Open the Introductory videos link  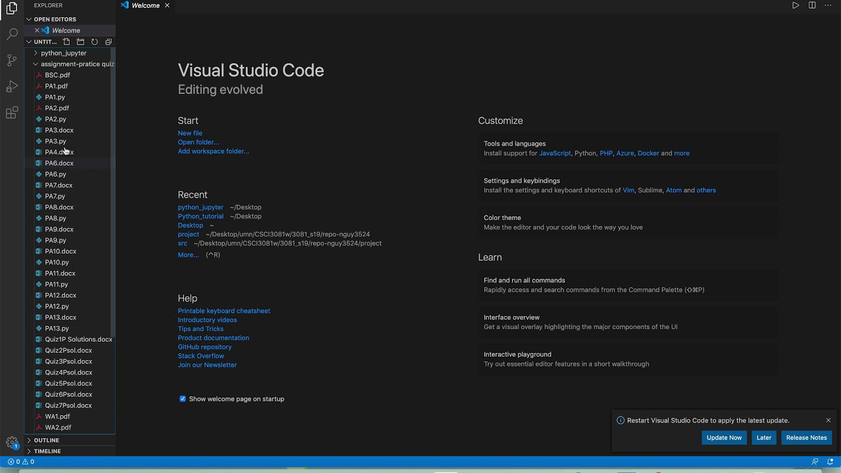208,320
